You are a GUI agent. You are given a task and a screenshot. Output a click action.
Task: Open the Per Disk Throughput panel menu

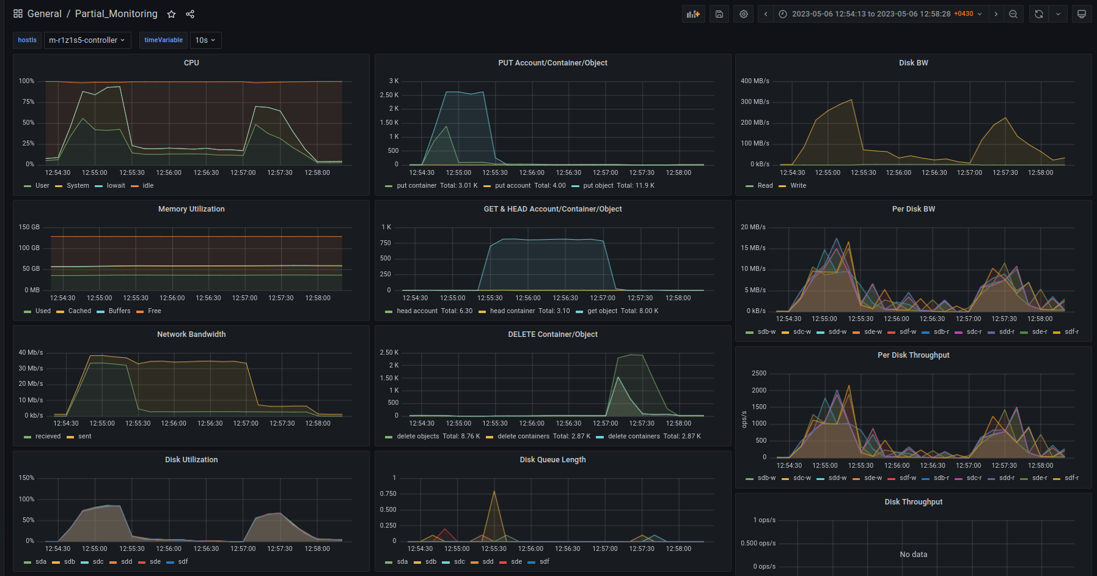click(x=913, y=355)
